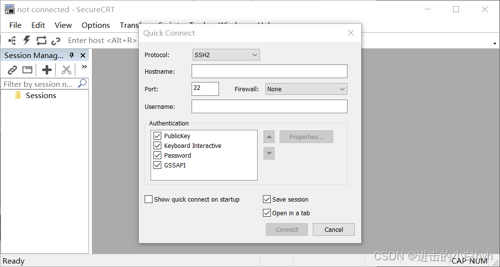This screenshot has width=500, height=267.
Task: Expand the Session Manager toolbar overflow chevron
Action: point(84,66)
